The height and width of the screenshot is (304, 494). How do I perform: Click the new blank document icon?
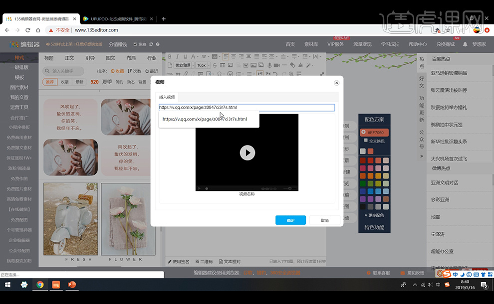tap(170, 65)
